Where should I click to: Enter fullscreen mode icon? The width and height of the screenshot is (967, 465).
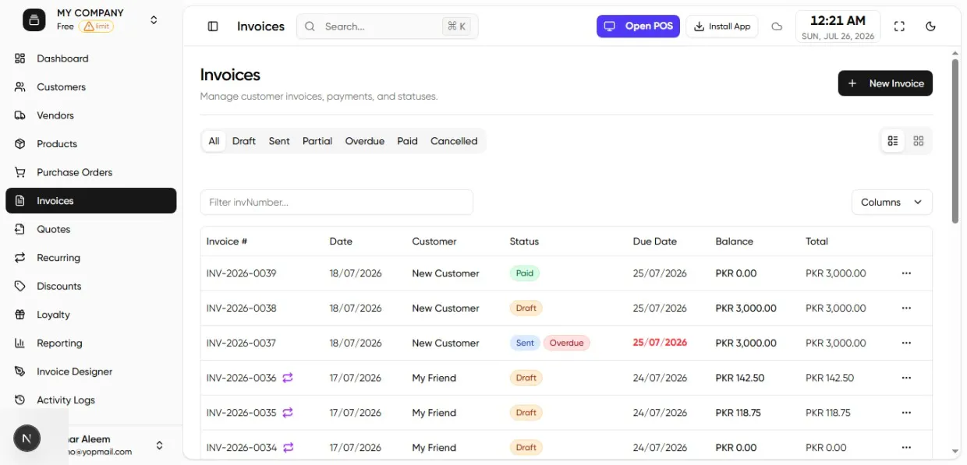[x=899, y=26]
